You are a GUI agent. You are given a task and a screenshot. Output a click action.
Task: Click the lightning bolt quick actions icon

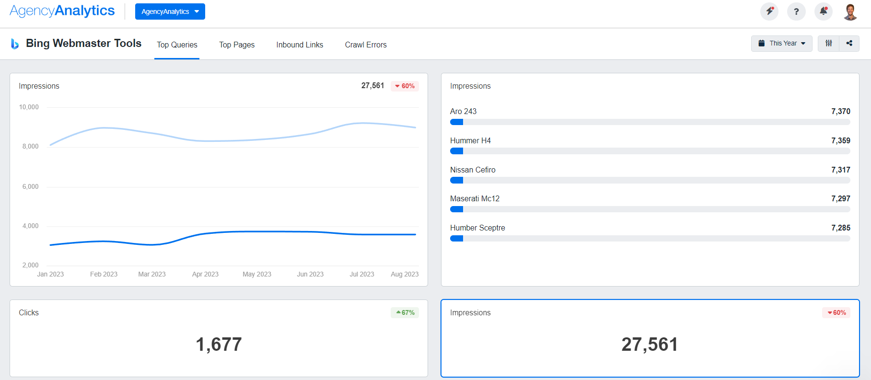pyautogui.click(x=769, y=12)
